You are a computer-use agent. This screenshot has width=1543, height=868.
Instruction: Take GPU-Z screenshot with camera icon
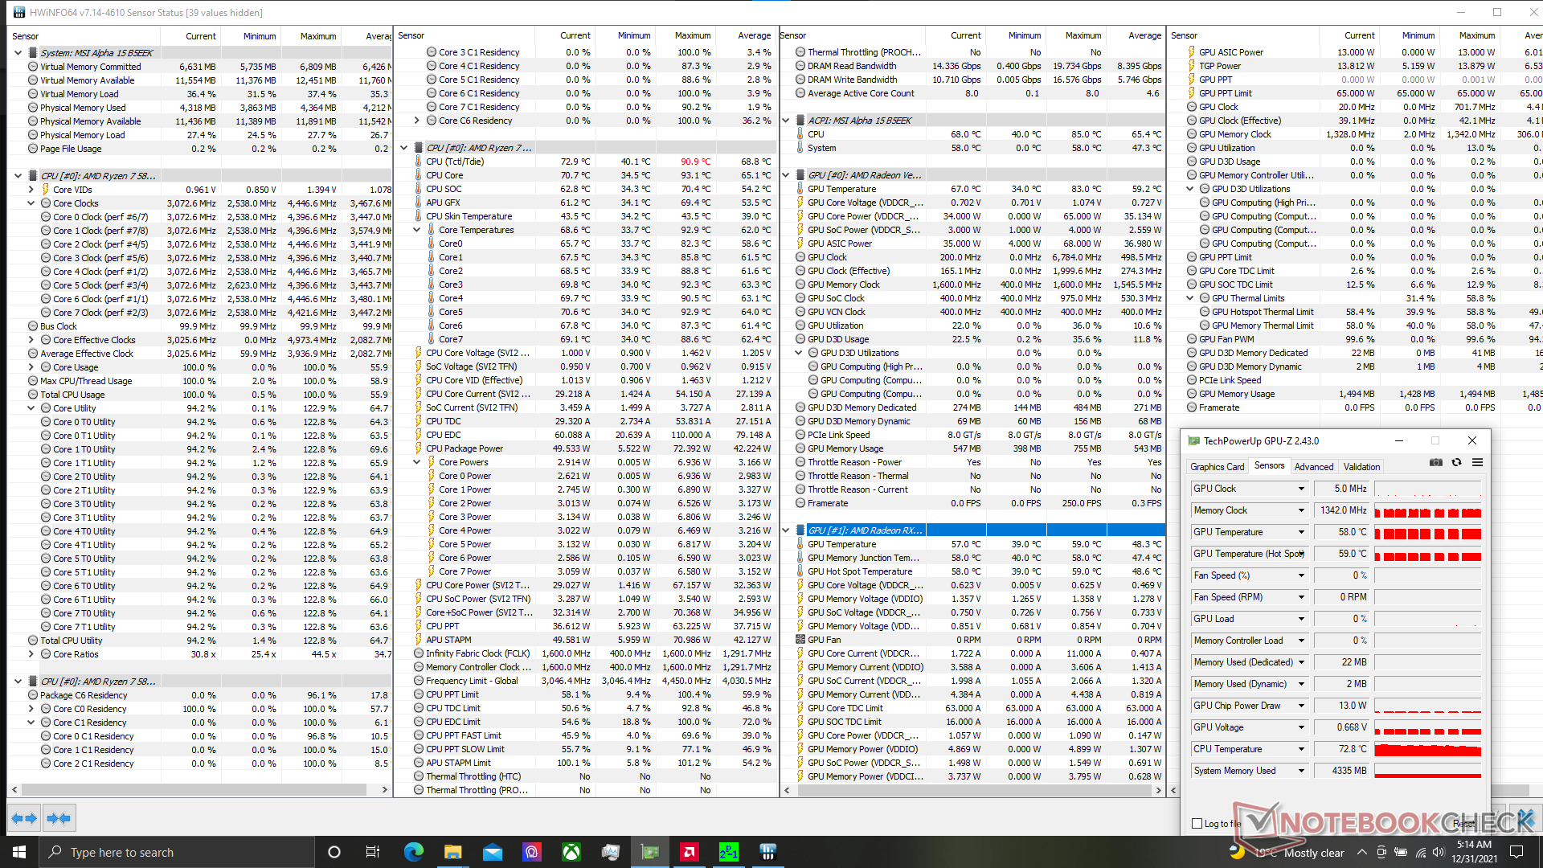click(x=1436, y=463)
